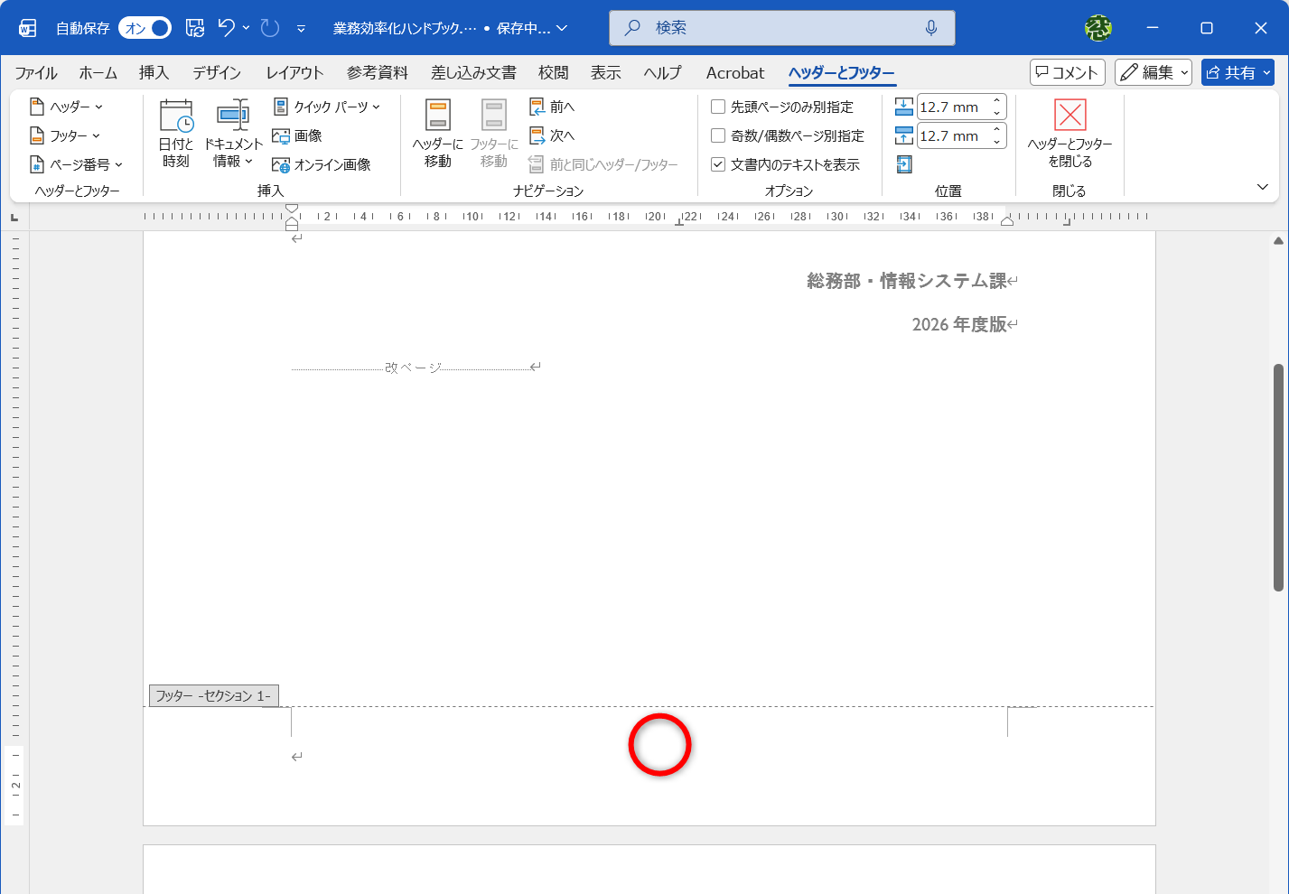Select the ヘッダーとフッター tab

pos(841,73)
